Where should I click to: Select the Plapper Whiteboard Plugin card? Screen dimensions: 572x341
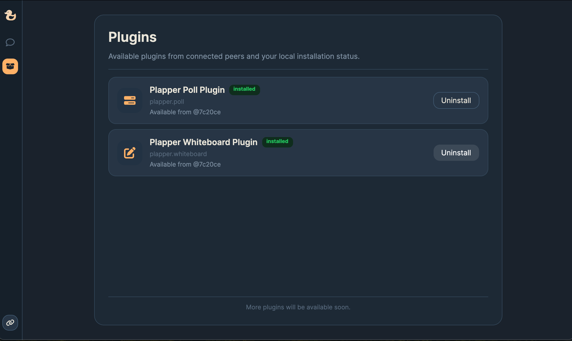(x=298, y=153)
